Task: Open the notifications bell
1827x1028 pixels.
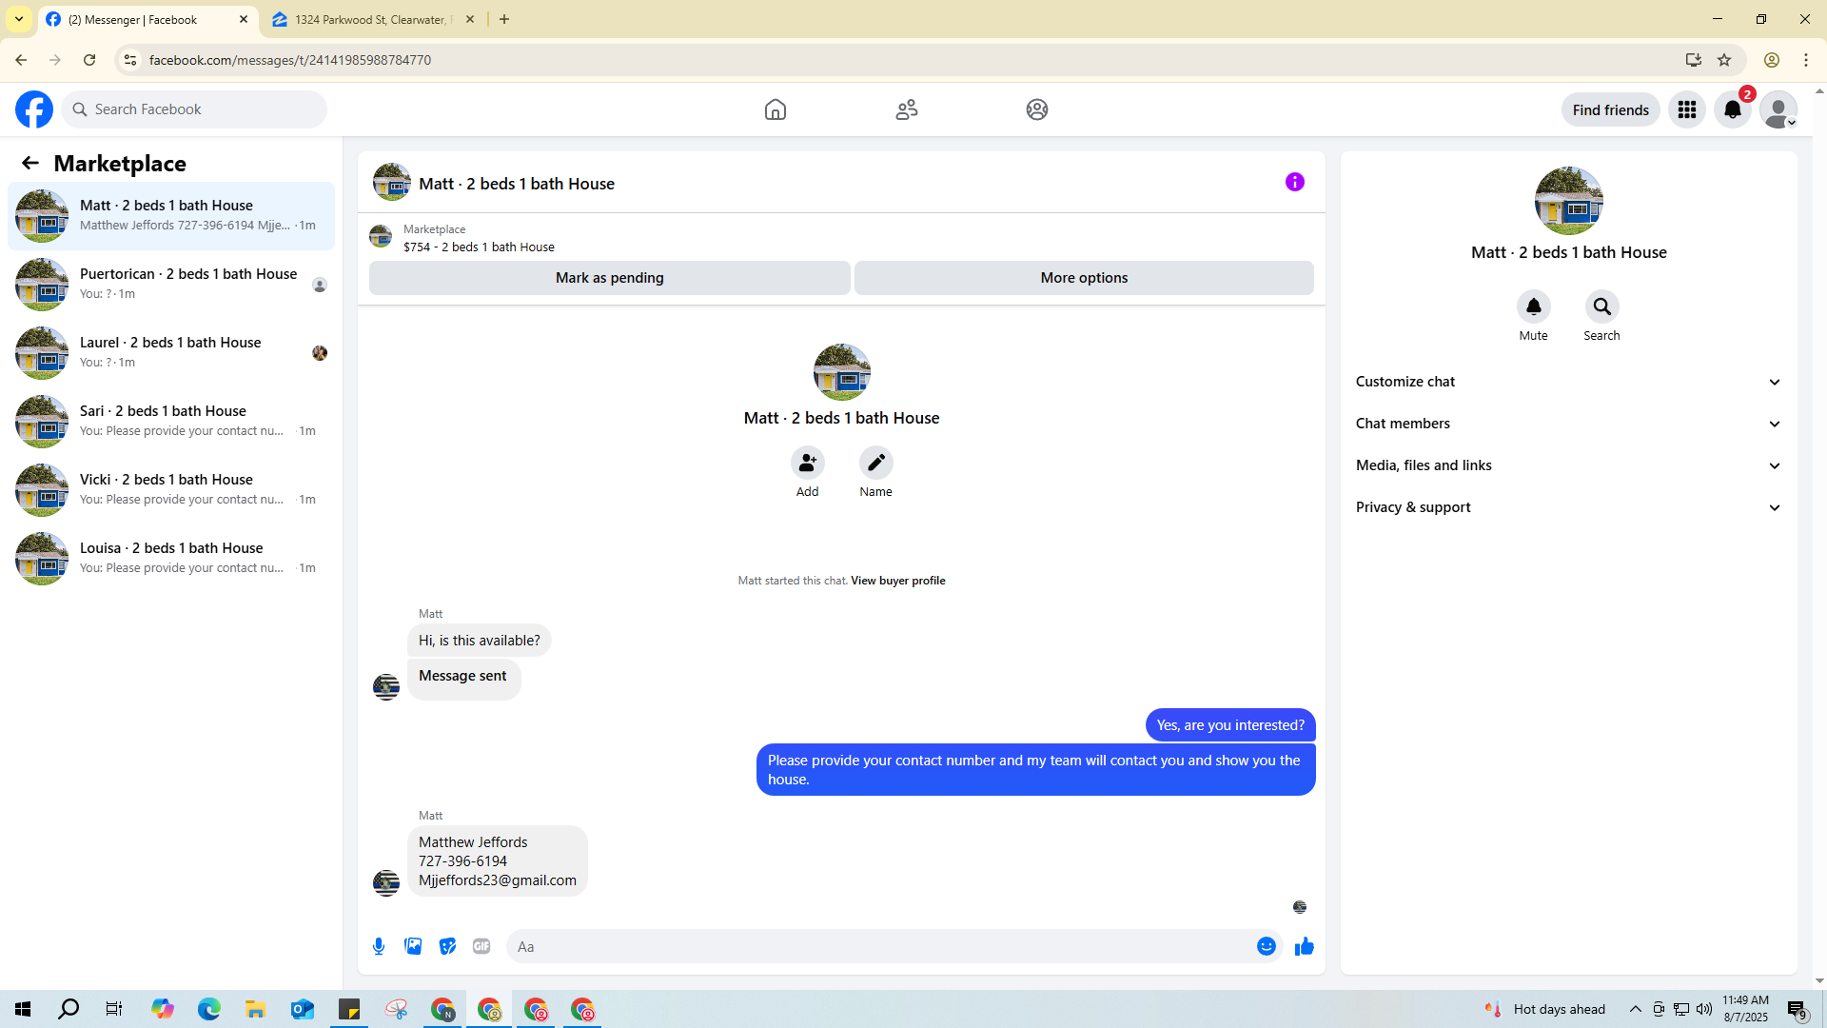Action: click(x=1733, y=109)
